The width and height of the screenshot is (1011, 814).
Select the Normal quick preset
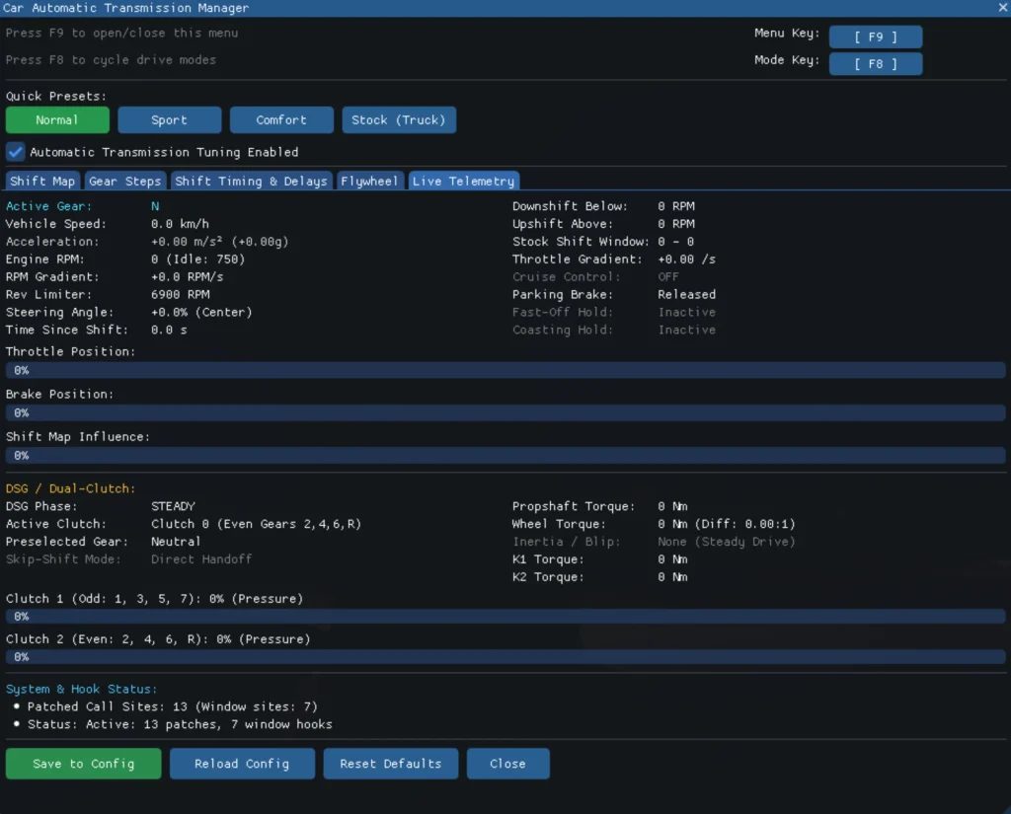(x=57, y=119)
